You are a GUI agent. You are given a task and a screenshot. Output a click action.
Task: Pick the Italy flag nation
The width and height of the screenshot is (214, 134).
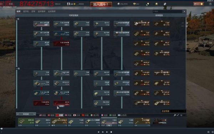[95, 115]
